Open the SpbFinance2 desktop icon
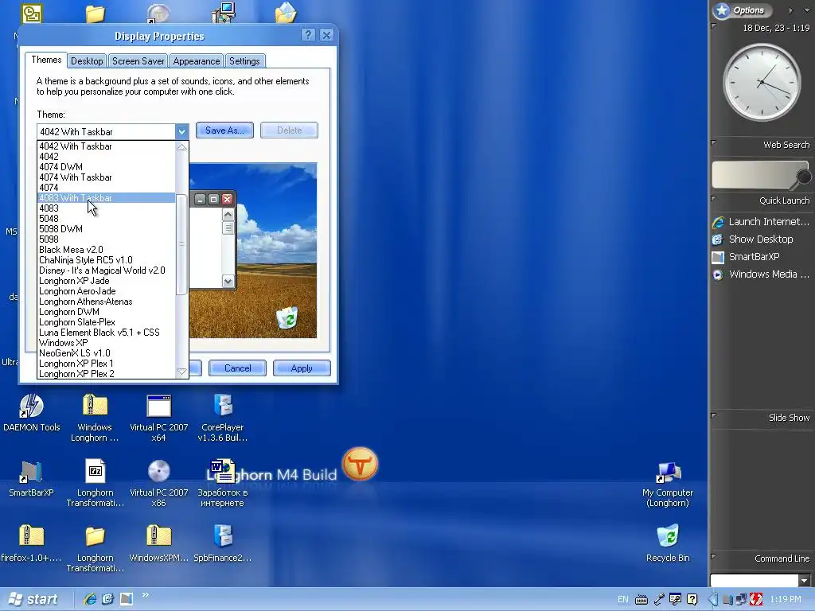 coord(223,536)
